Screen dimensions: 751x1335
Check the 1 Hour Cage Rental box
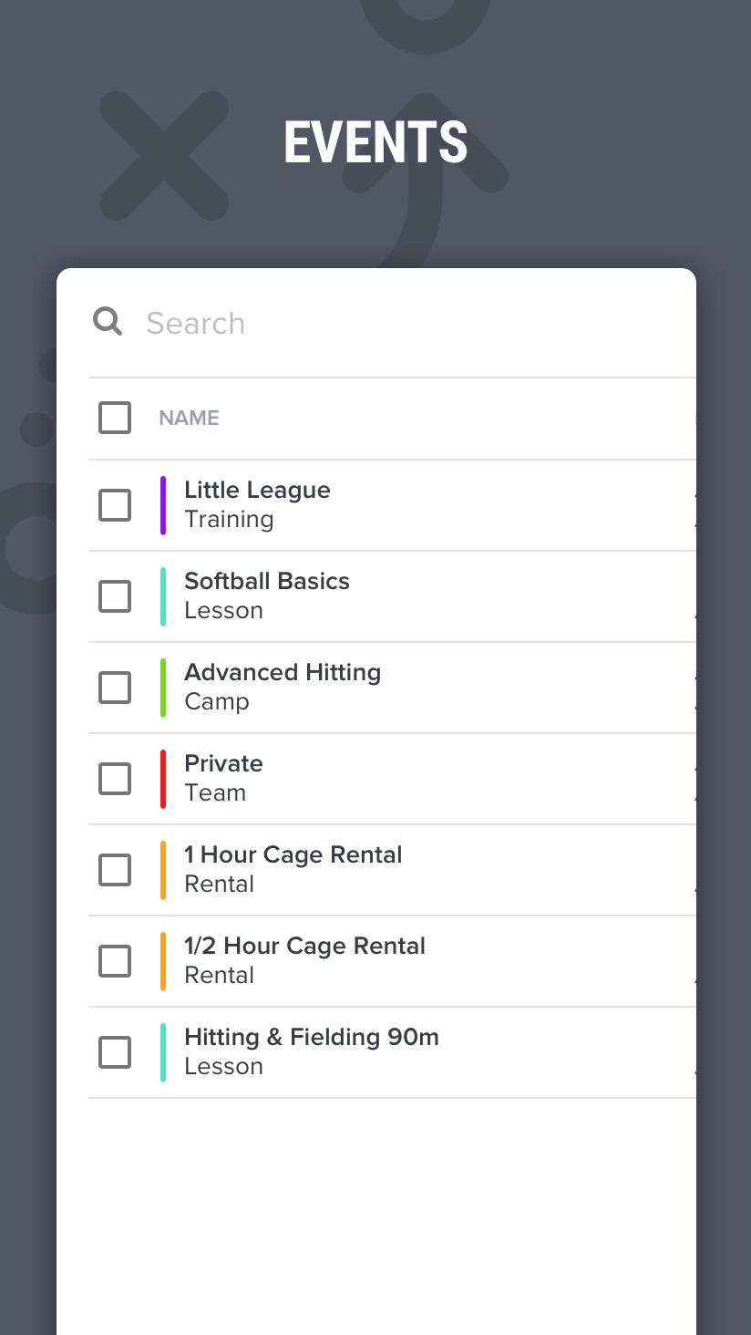[x=115, y=870]
